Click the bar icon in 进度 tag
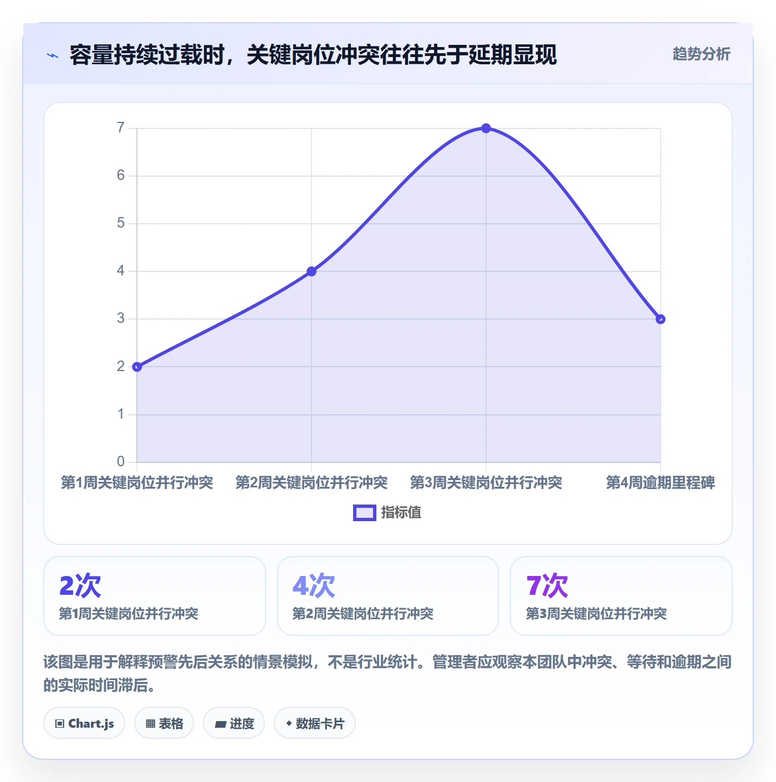776x782 pixels. (220, 724)
